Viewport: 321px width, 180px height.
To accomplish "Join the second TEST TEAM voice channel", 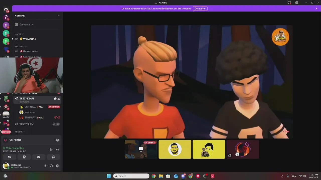I will [37, 124].
